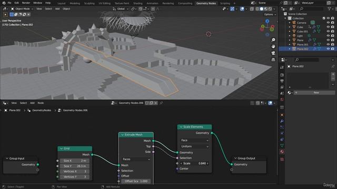This screenshot has height=189, width=337.
Task: Open the Particles properties tab icon
Action: (x=282, y=127)
